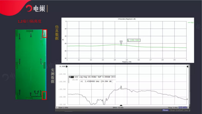Viewport: 202px width, 114px height.
Task: Click the center frequency triangle at plot bottom
Action: pos(121,105)
